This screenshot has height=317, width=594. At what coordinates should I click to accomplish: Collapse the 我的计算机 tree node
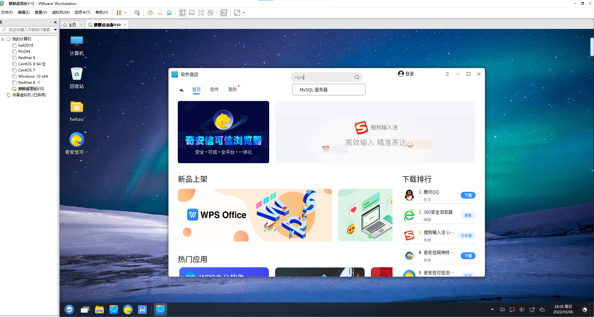[x=3, y=39]
